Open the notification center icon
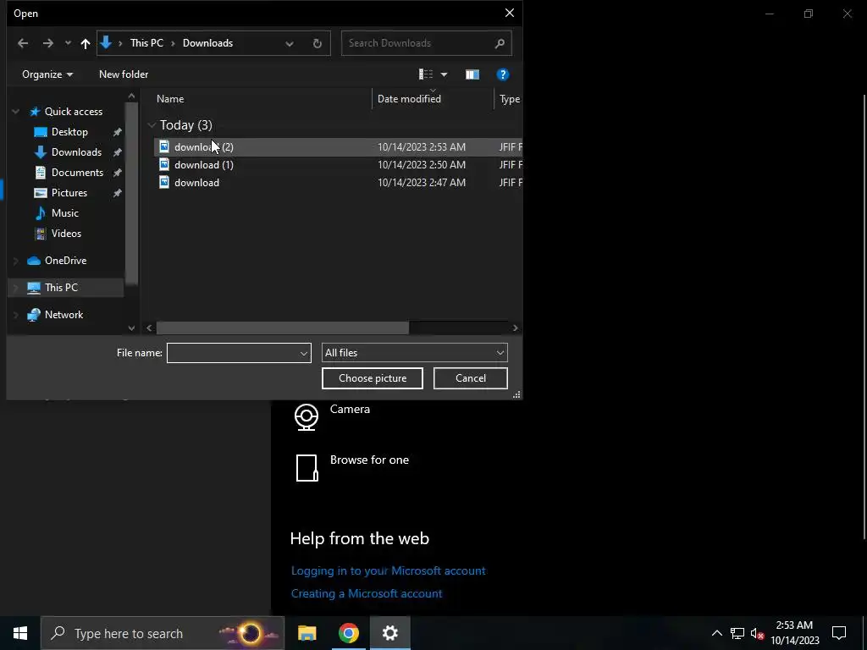 [x=839, y=633]
